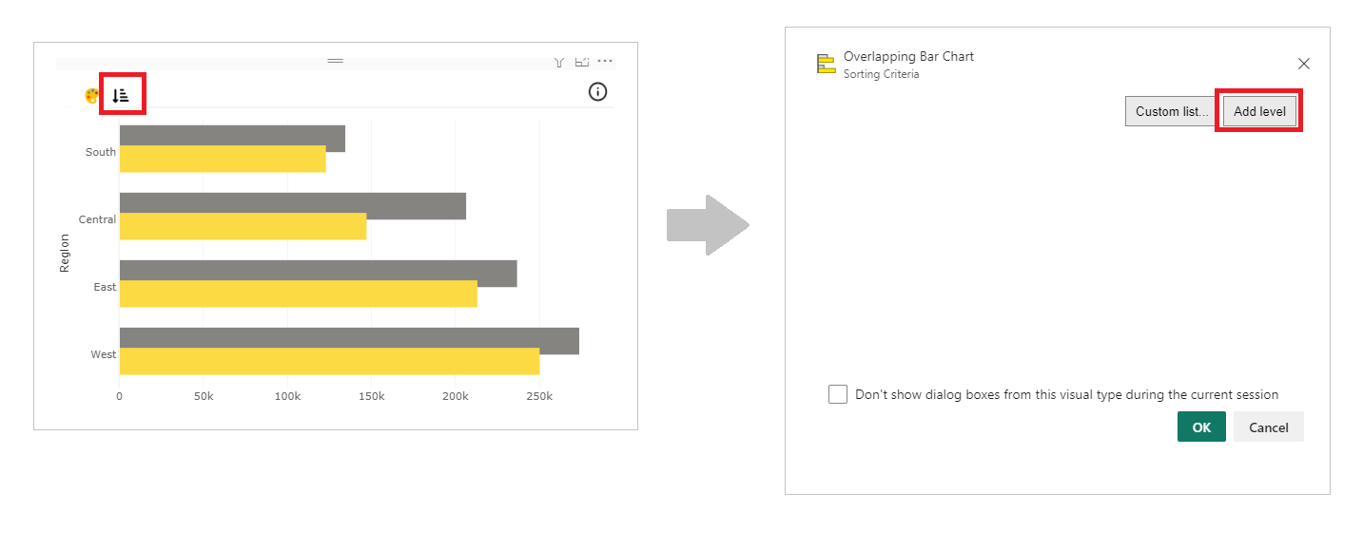
Task: Click the color palette icon
Action: click(x=90, y=94)
